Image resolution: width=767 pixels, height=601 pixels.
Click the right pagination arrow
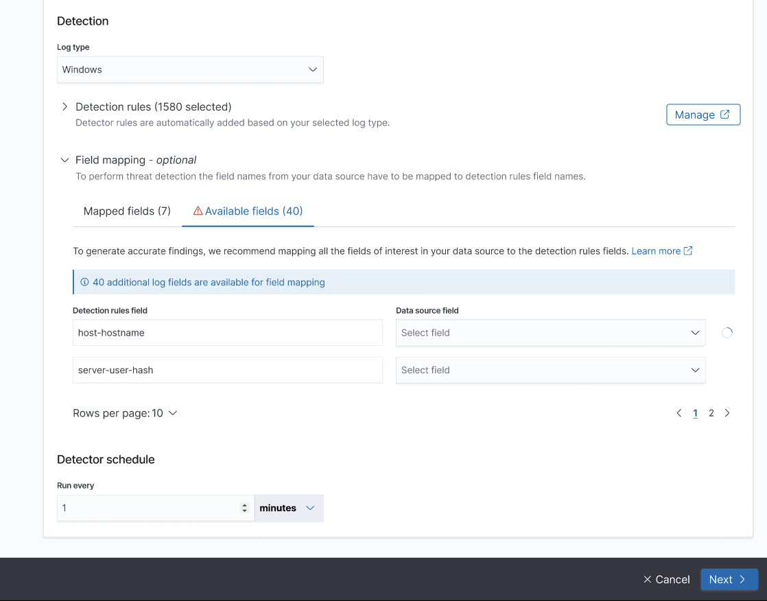[x=727, y=412]
